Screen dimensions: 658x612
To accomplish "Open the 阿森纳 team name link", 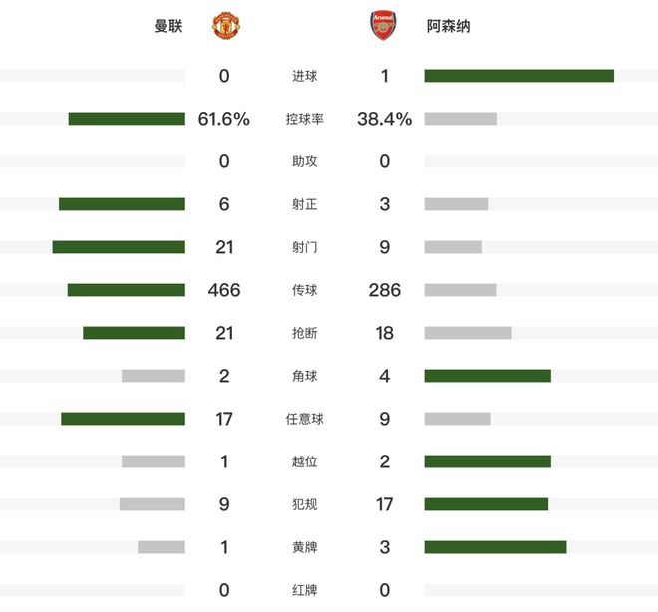I will click(449, 26).
